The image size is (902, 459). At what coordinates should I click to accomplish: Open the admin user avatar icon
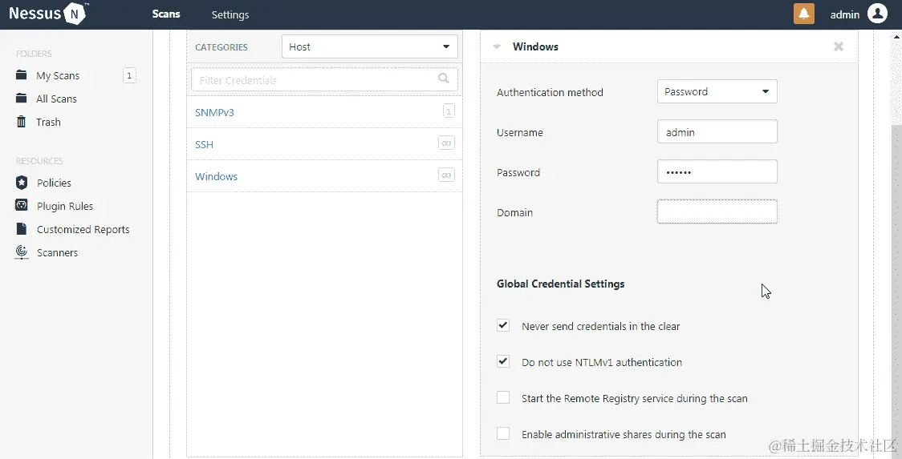[x=877, y=14]
